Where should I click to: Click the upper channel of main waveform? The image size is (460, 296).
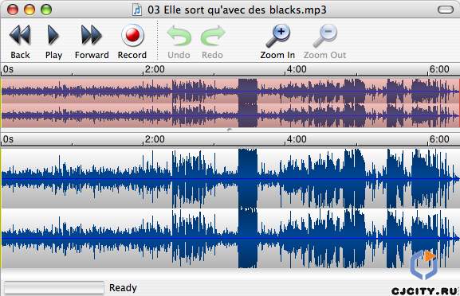(x=230, y=178)
